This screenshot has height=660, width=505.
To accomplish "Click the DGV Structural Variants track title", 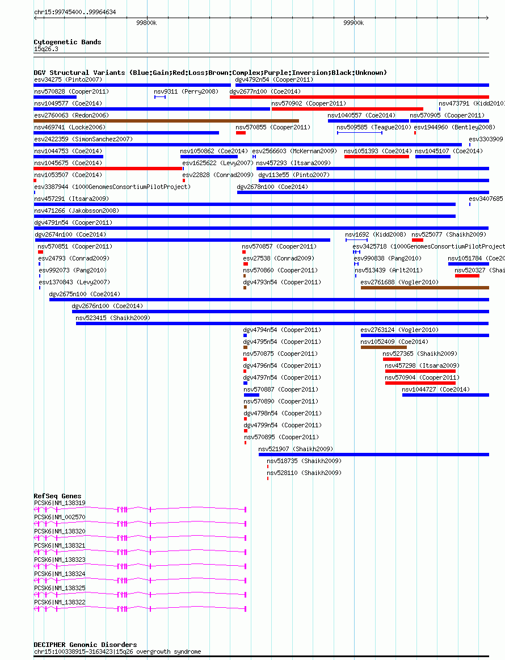I will point(210,73).
